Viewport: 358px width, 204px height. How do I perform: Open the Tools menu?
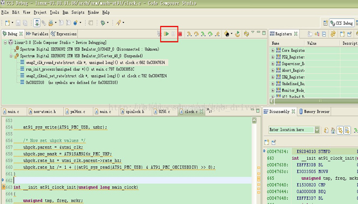pos(54,12)
